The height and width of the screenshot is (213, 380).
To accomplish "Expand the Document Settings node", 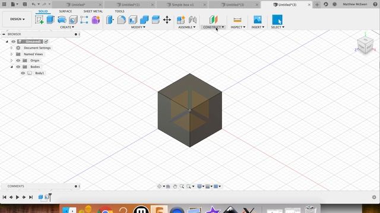I will pos(11,48).
